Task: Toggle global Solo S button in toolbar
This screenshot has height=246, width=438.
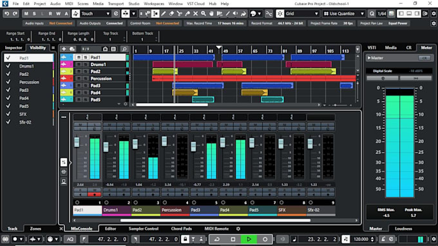Action: (x=34, y=14)
